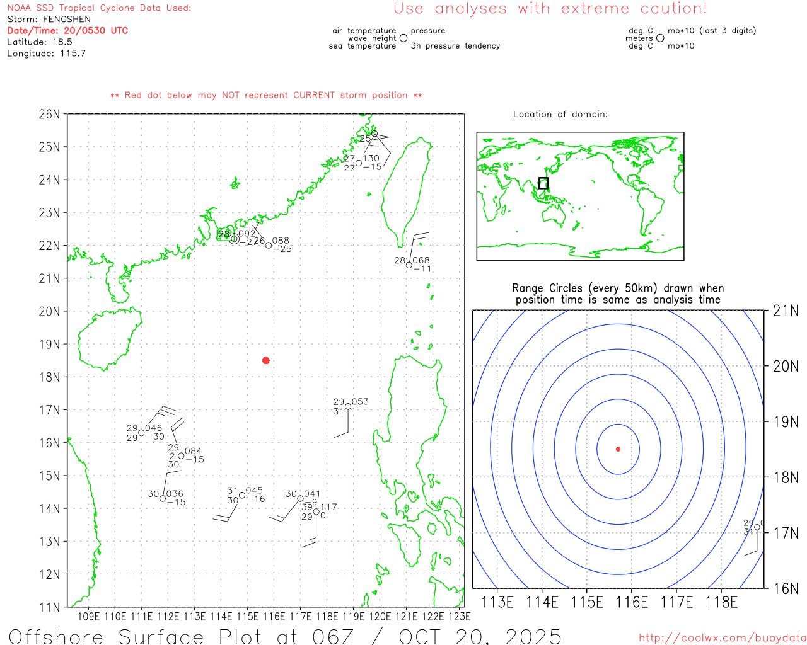Click the 'Latitude: 18.5' text

40,42
